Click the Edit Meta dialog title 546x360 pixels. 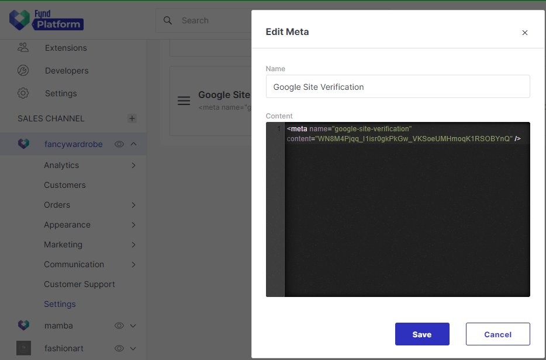[287, 32]
